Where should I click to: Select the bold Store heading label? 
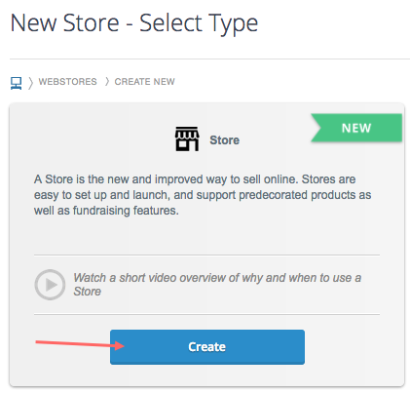point(224,140)
